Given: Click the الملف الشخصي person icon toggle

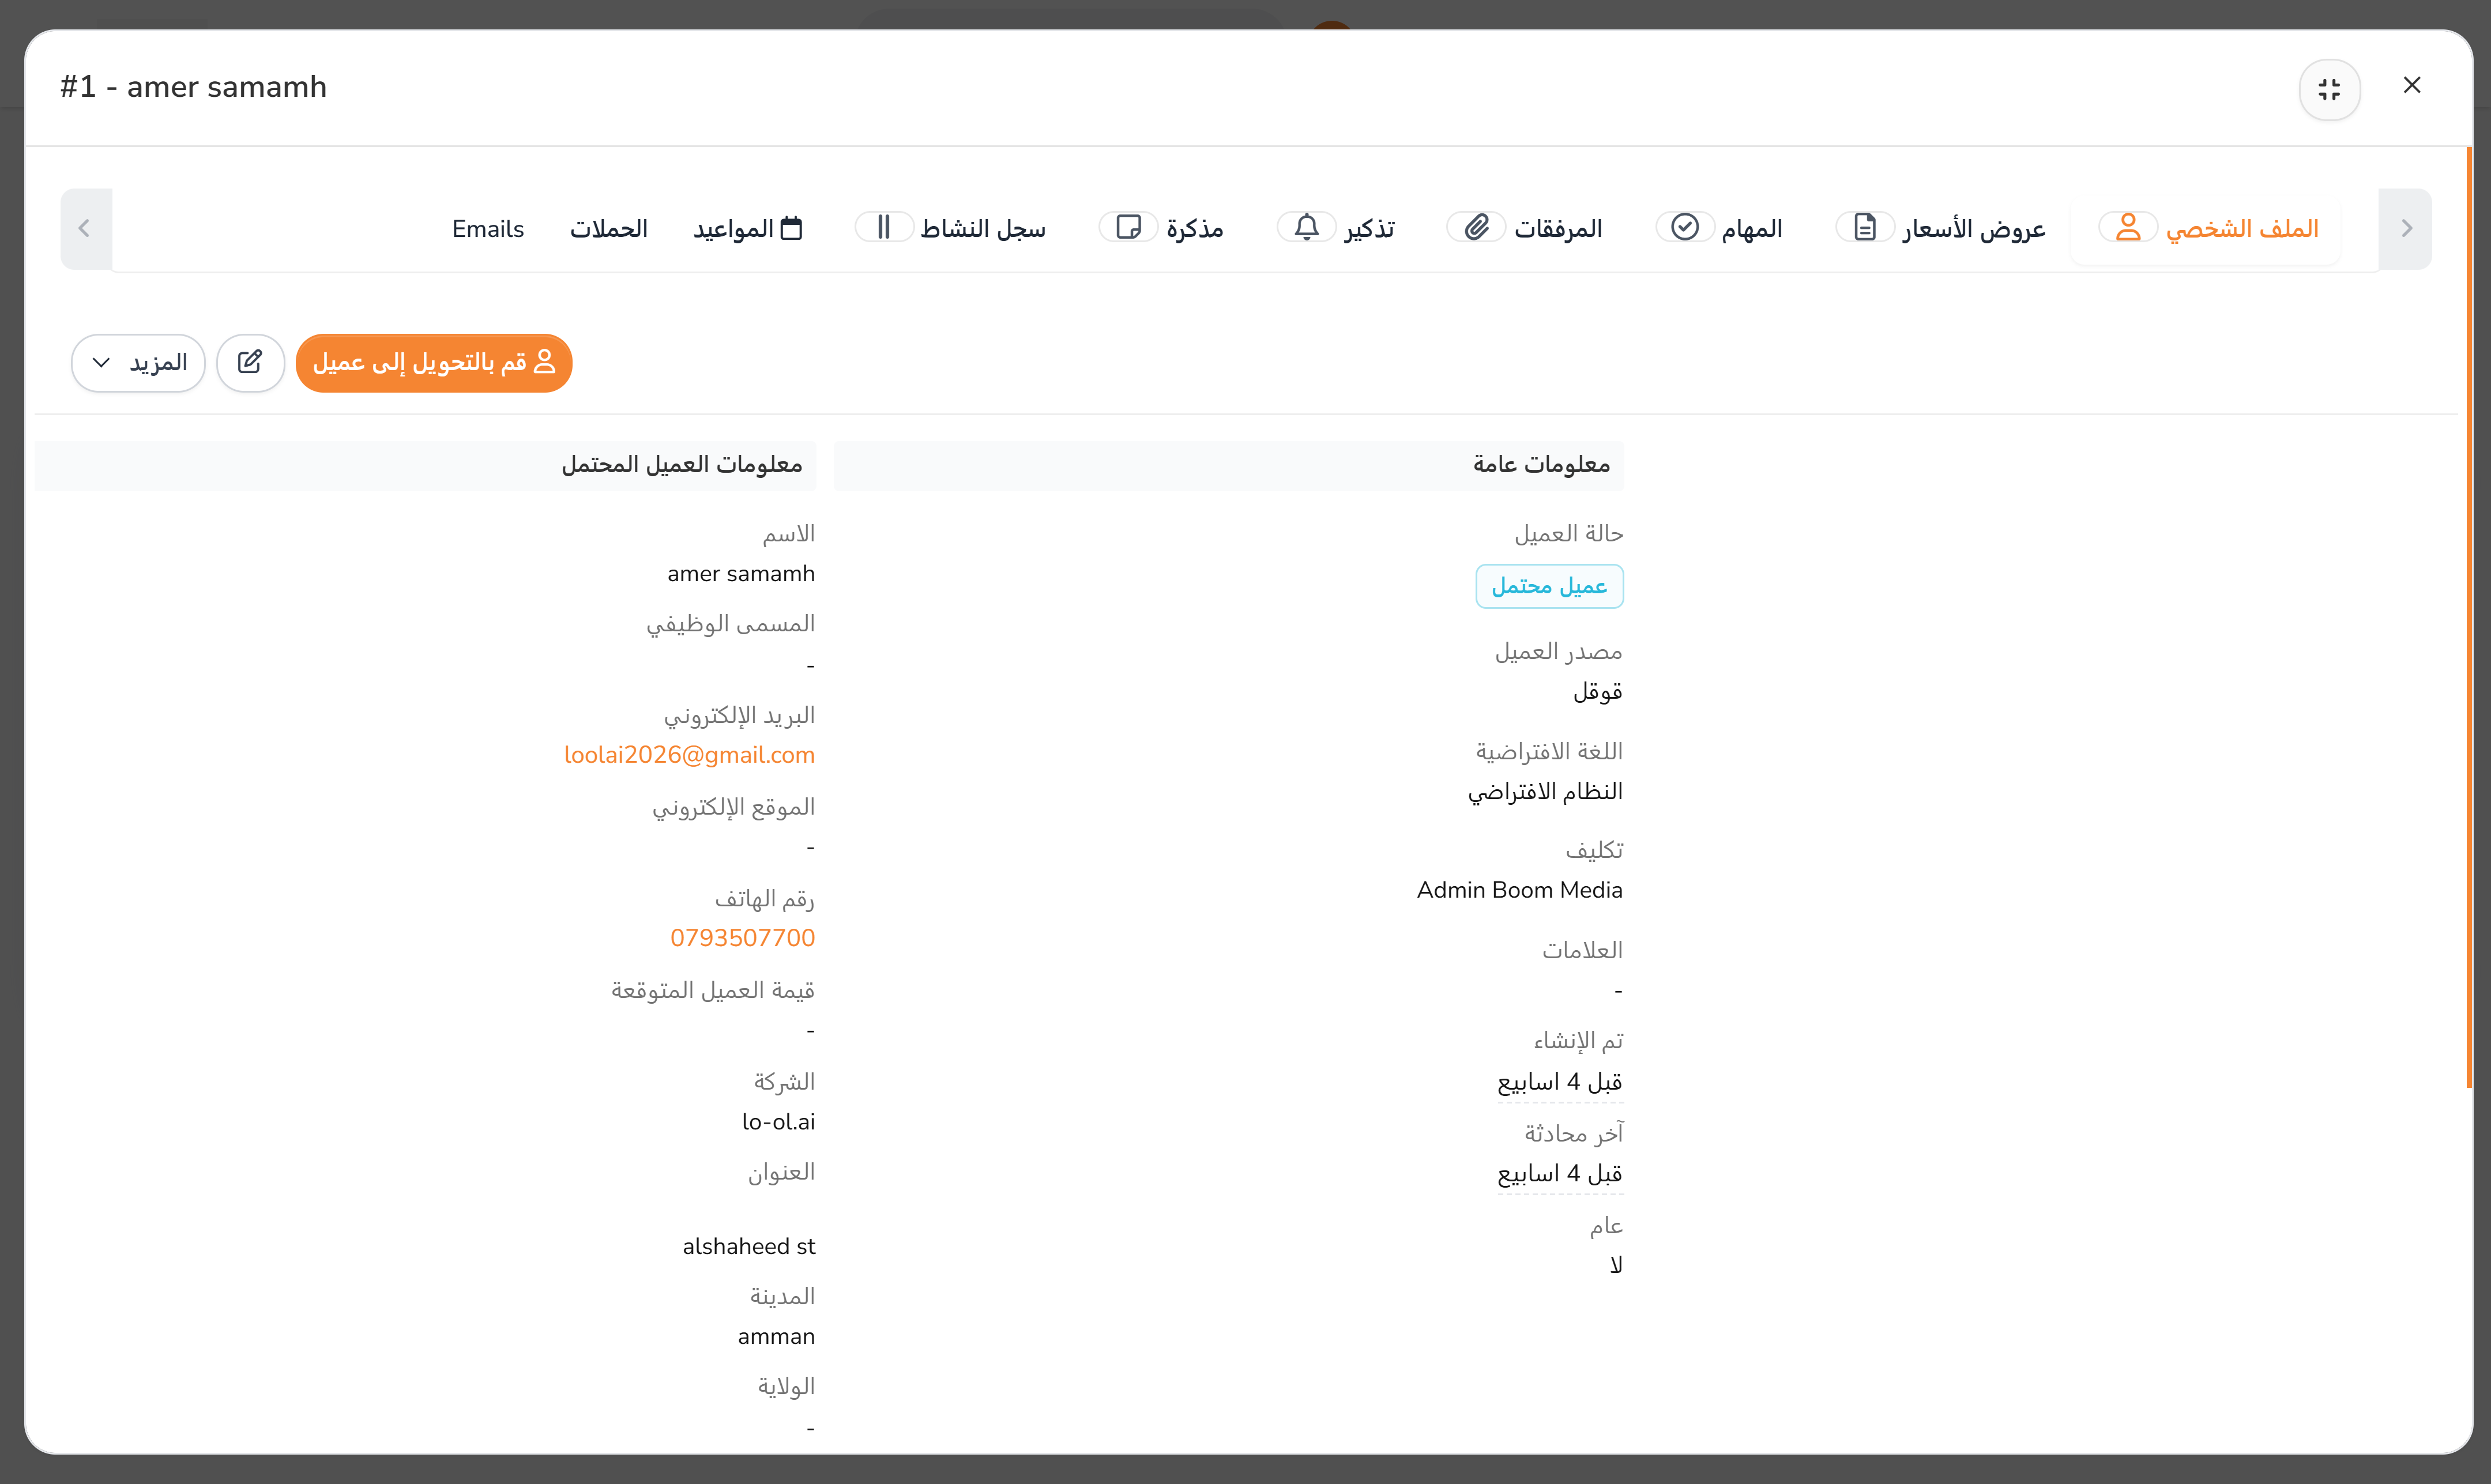Looking at the screenshot, I should tap(2128, 227).
